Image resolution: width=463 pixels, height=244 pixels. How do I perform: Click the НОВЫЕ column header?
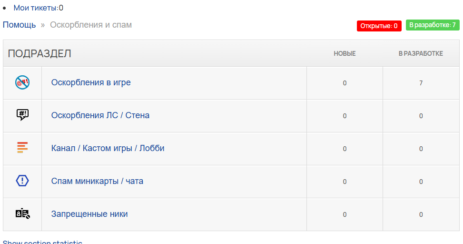click(345, 53)
